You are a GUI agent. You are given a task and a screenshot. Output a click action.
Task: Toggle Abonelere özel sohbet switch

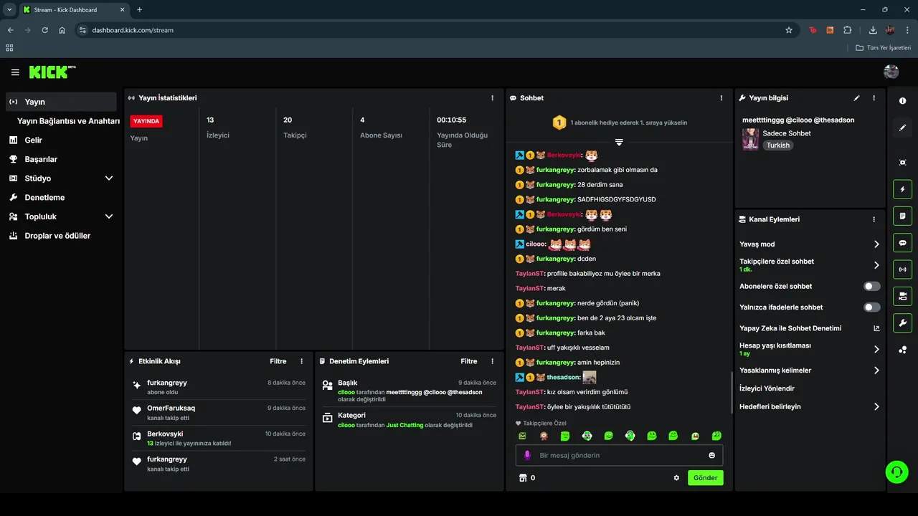point(872,286)
